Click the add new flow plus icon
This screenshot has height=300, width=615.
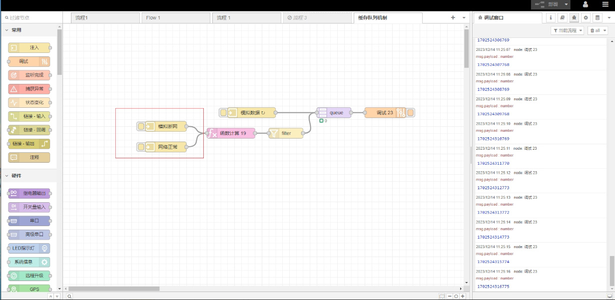(453, 17)
